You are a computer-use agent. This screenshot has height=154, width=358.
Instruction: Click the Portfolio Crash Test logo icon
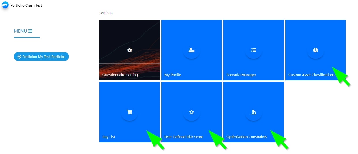[x=5, y=5]
